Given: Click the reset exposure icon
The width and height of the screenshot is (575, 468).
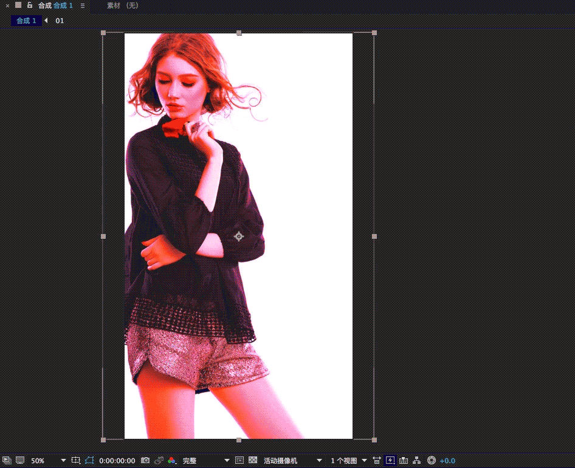Looking at the screenshot, I should 432,461.
